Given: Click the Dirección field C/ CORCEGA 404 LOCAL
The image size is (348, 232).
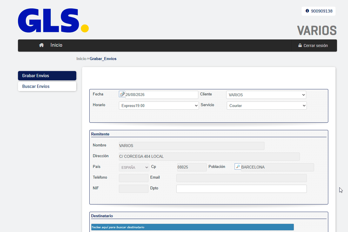Looking at the screenshot, I should coord(209,157).
